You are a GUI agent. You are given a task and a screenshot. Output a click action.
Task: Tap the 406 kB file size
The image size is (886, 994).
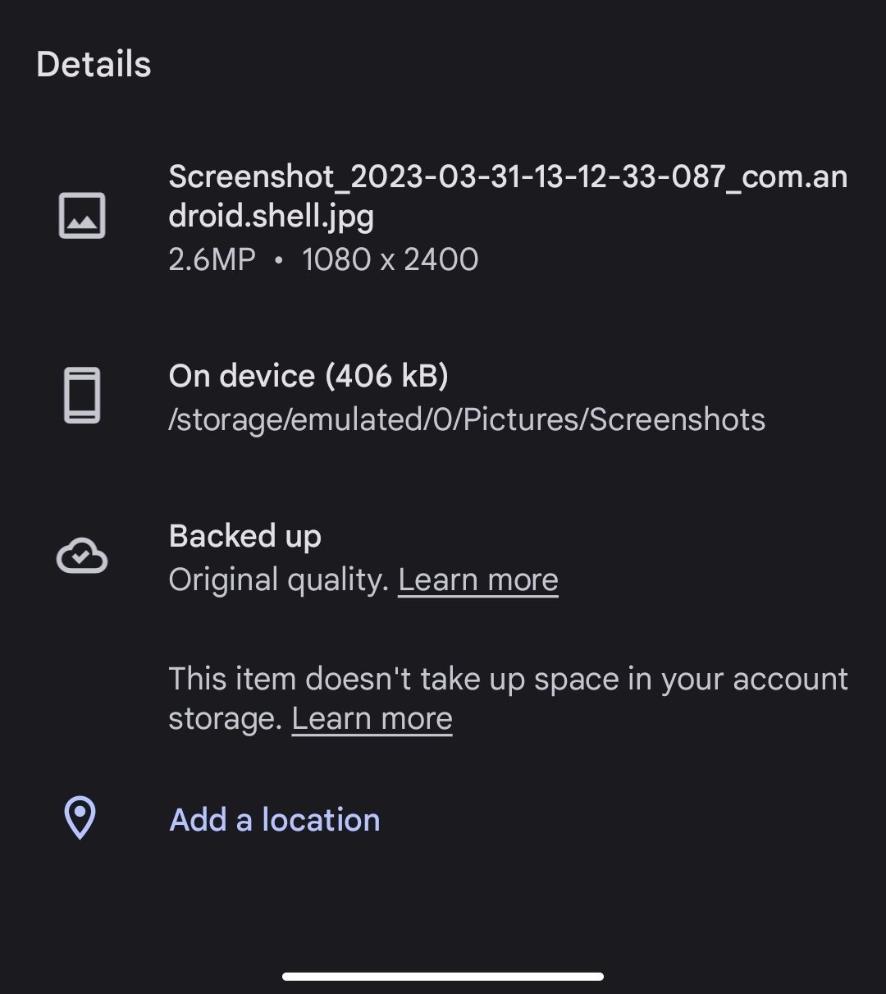click(x=386, y=376)
